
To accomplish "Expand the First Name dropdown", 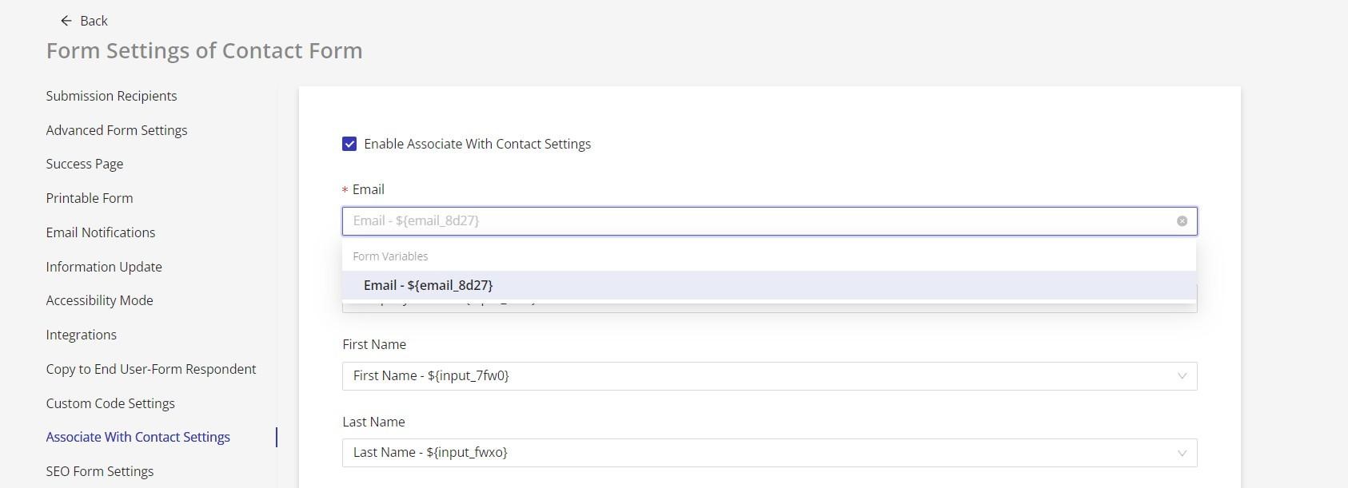I will 1181,376.
